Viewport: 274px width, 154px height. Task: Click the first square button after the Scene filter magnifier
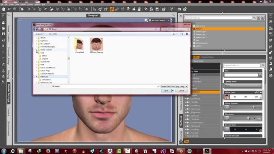coord(259,18)
